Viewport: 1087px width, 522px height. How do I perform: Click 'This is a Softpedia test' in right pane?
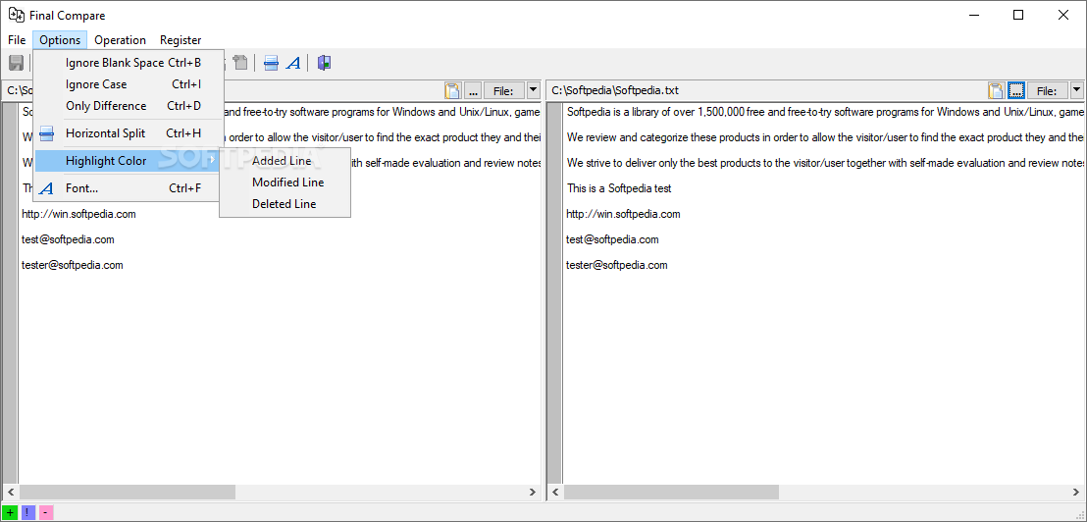(619, 187)
